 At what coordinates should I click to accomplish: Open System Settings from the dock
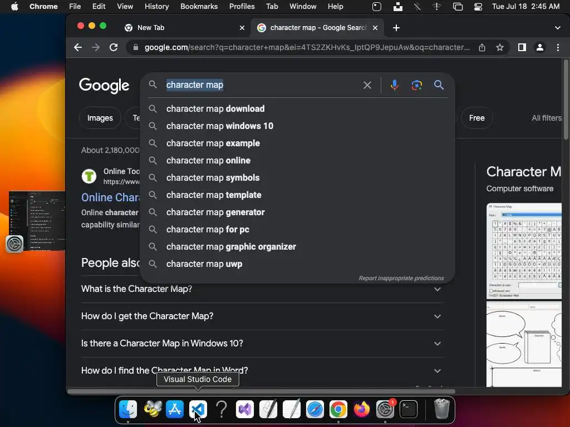coord(385,409)
